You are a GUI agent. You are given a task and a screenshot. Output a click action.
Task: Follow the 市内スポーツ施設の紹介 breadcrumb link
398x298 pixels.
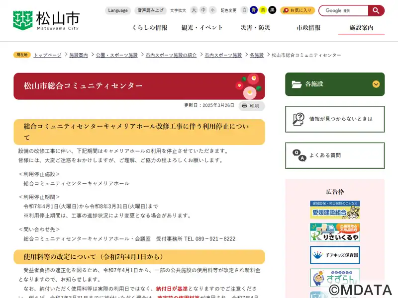171,55
